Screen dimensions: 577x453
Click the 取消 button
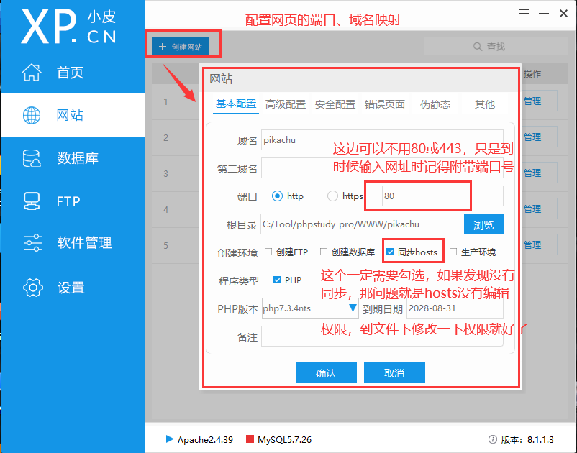pos(394,373)
